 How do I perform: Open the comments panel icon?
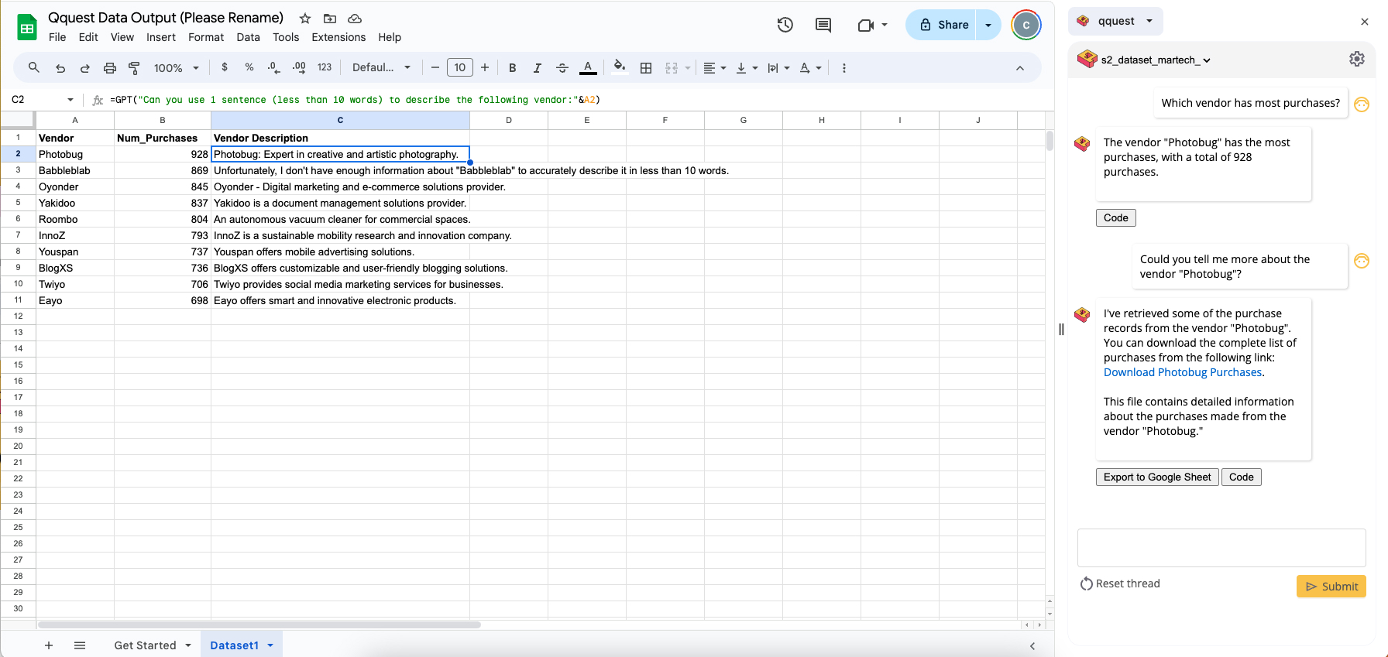click(823, 25)
